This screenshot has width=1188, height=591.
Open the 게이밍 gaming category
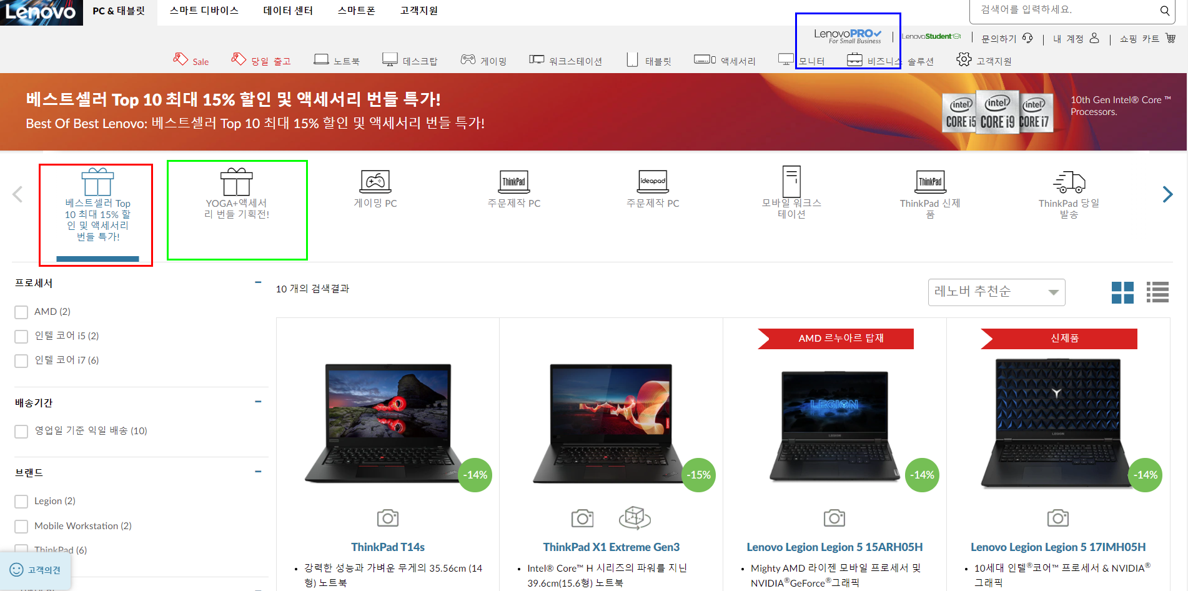tap(483, 61)
